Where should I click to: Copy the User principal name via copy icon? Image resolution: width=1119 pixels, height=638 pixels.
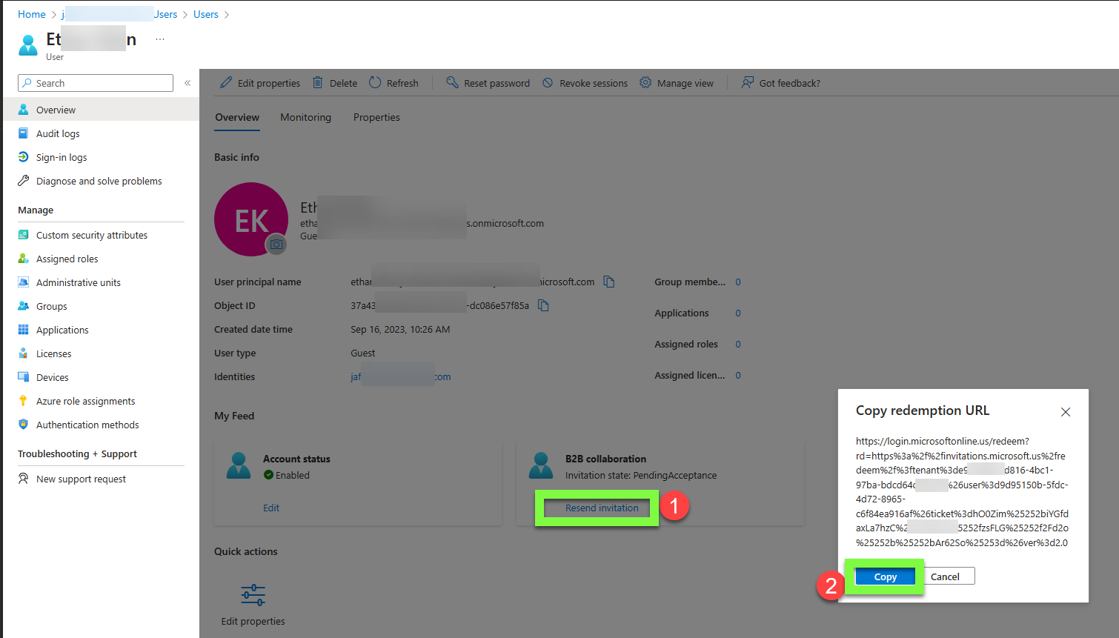pyautogui.click(x=608, y=282)
